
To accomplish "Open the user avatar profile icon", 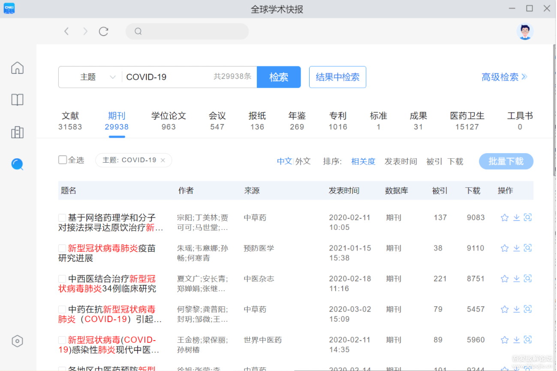I will pyautogui.click(x=525, y=31).
